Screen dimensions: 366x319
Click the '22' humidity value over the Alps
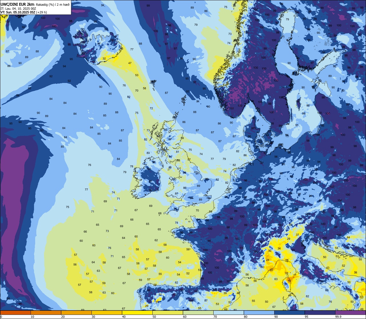click(x=271, y=270)
